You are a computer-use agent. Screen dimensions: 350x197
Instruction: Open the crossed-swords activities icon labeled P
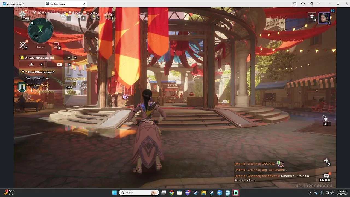point(23,45)
